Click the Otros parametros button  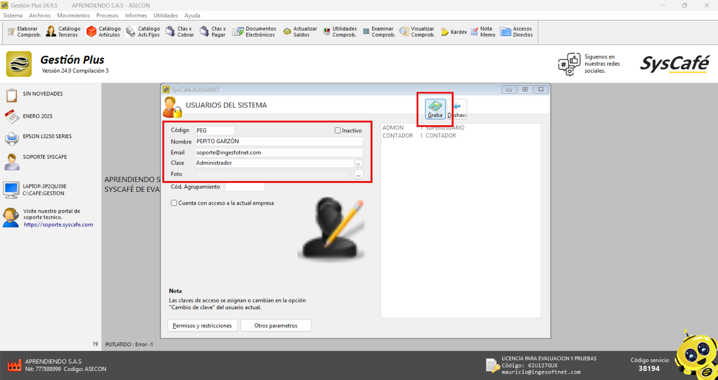(276, 325)
